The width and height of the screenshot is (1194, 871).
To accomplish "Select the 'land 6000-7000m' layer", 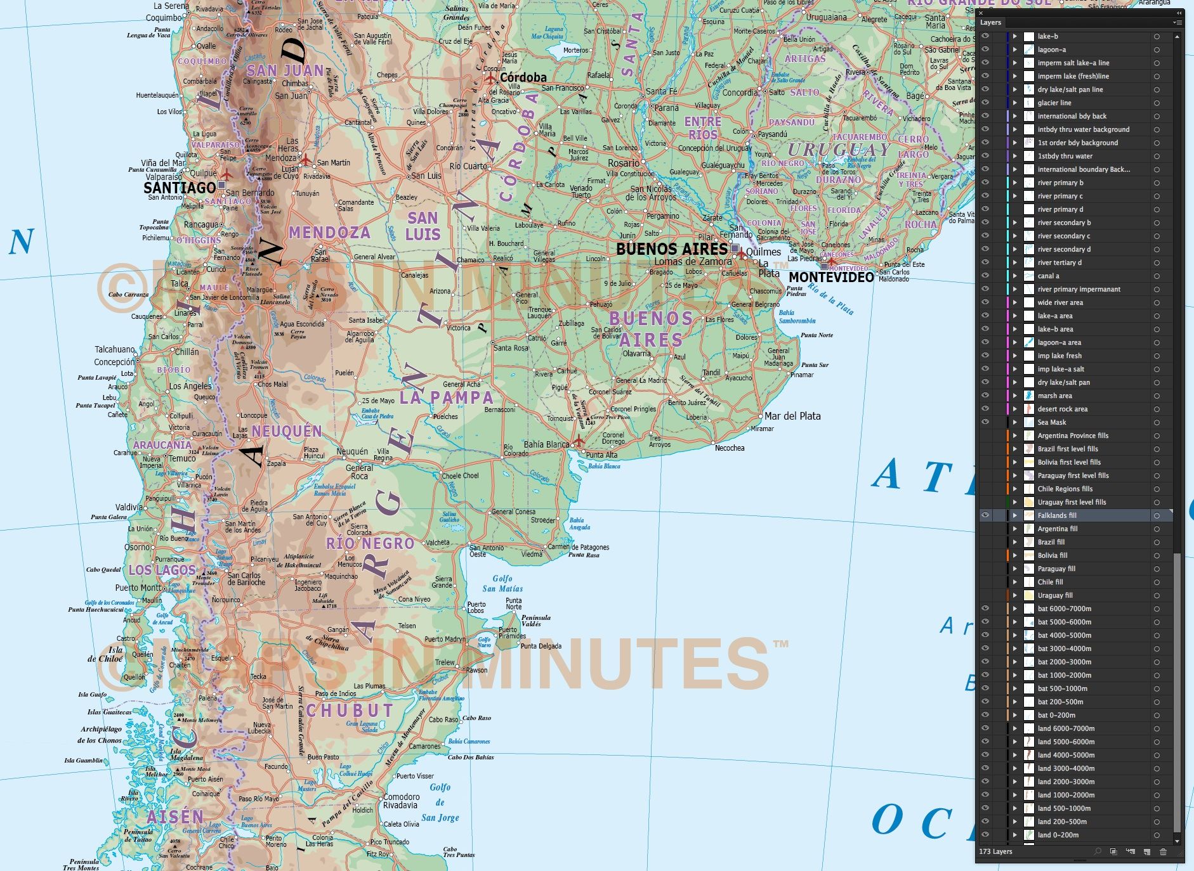I will (x=1075, y=728).
